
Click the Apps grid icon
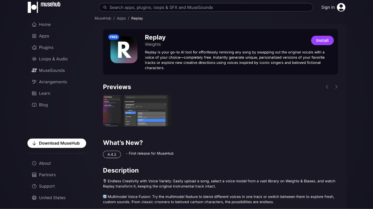(x=34, y=36)
